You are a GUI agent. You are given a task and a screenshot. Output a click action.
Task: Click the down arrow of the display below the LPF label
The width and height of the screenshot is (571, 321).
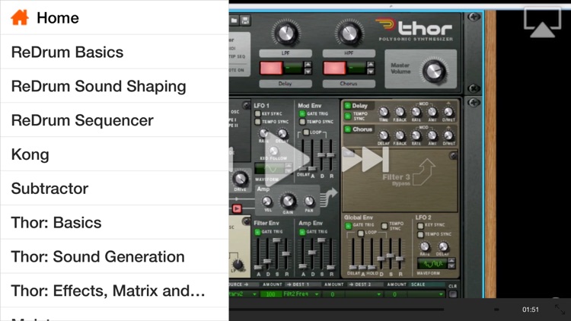click(308, 72)
